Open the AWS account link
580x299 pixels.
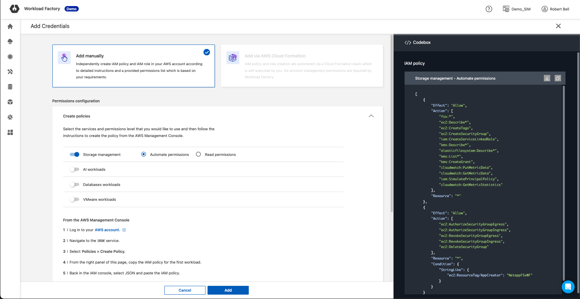click(x=107, y=230)
